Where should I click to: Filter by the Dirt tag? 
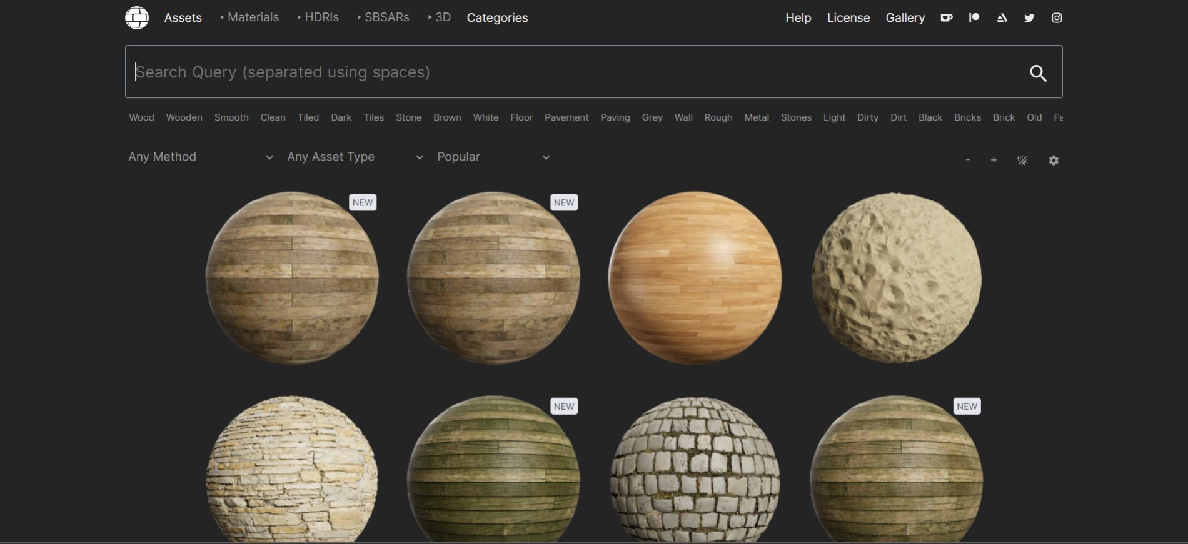(899, 117)
